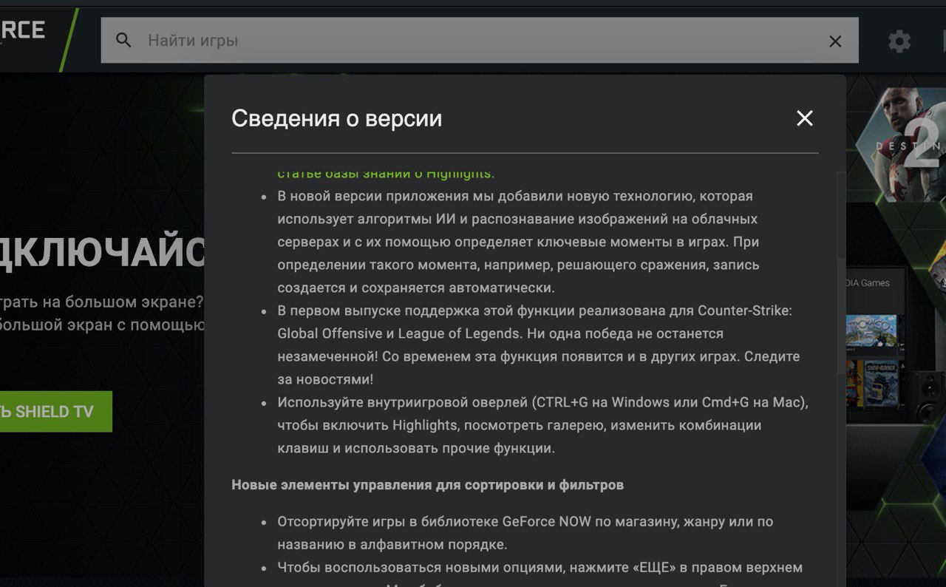Click the 'Сведения о версии' dialog title

click(336, 118)
